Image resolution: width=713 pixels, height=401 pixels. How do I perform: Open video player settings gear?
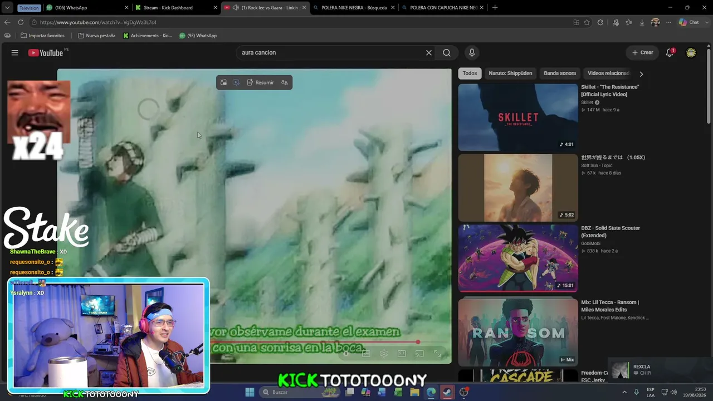pos(384,353)
